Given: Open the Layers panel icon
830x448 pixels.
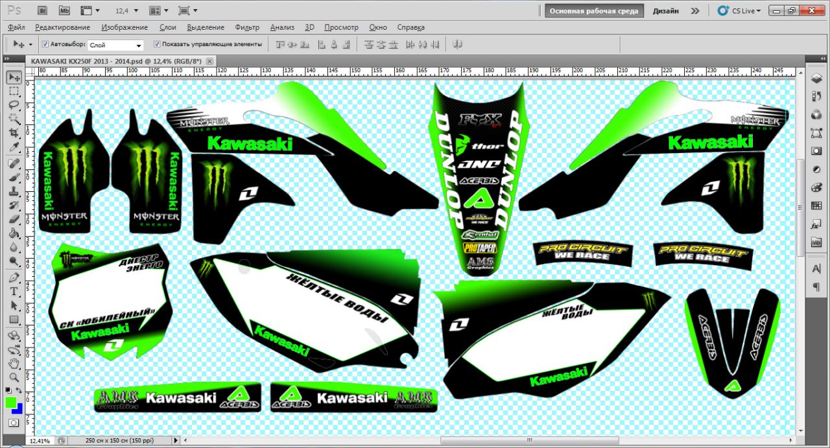Looking at the screenshot, I should click(x=816, y=78).
